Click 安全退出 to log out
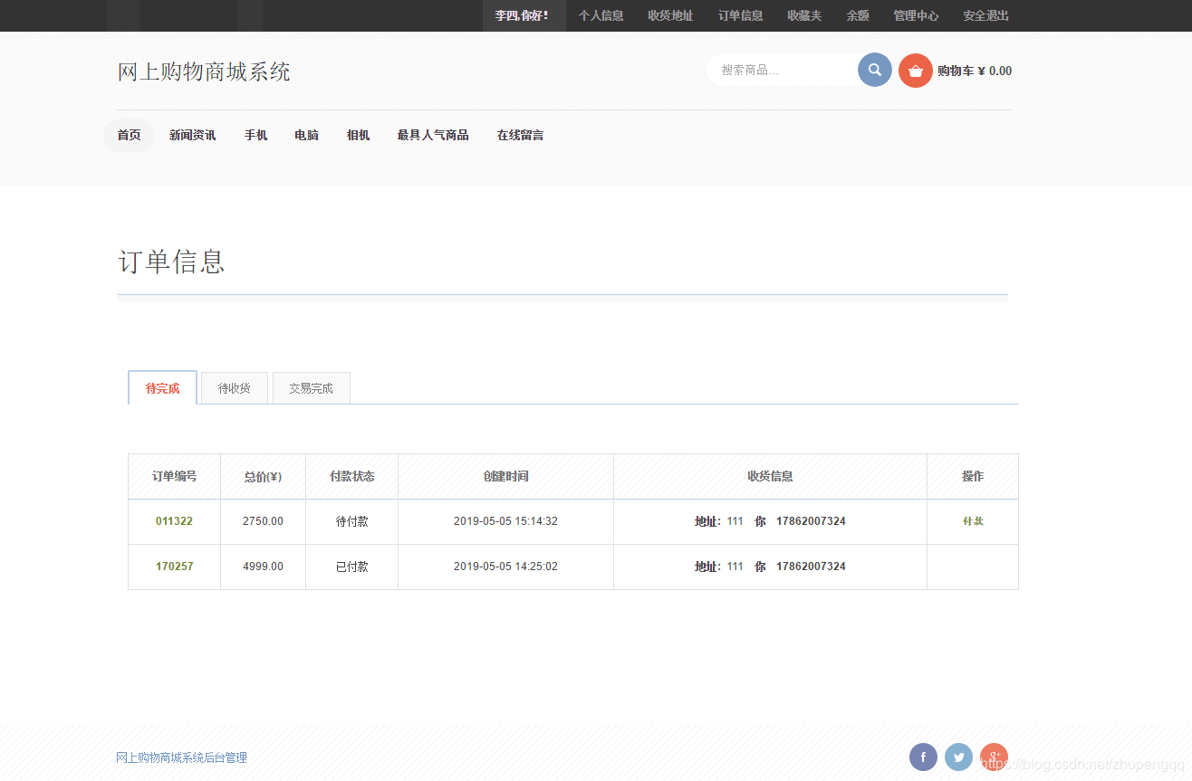This screenshot has height=781, width=1192. point(985,15)
